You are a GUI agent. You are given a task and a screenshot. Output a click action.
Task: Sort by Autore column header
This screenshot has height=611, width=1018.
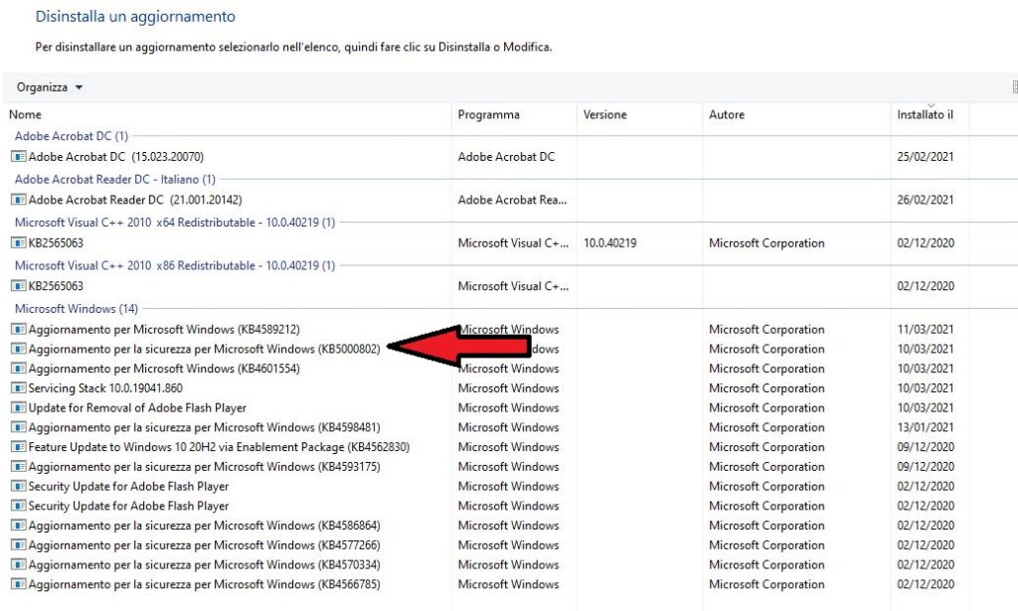[x=727, y=115]
